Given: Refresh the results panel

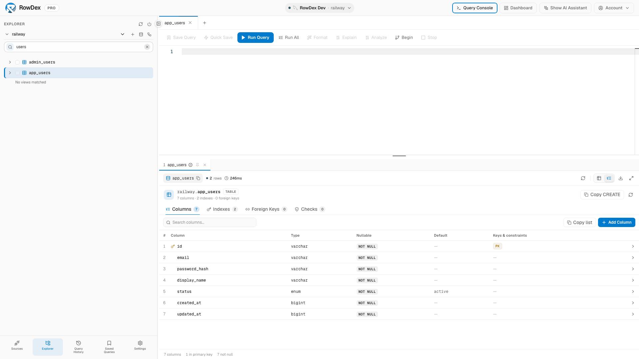Looking at the screenshot, I should pos(583,179).
